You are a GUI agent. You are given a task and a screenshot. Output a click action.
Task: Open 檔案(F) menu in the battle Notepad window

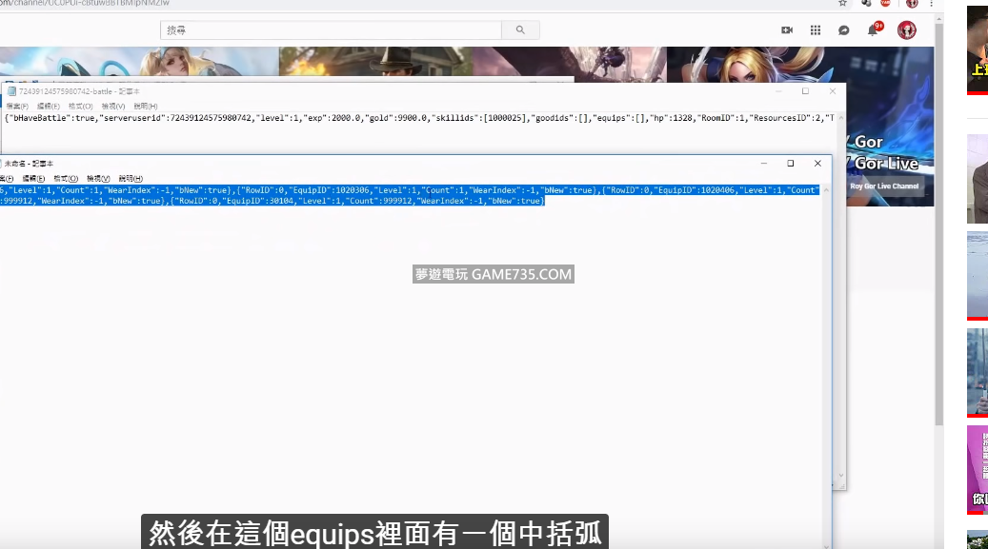17,107
